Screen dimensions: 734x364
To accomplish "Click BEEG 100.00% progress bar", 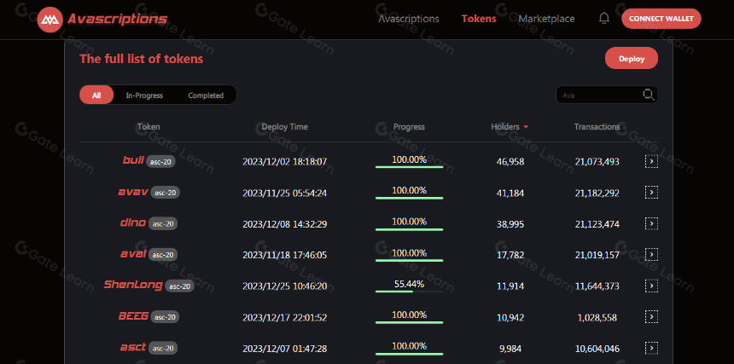I will coord(409,322).
